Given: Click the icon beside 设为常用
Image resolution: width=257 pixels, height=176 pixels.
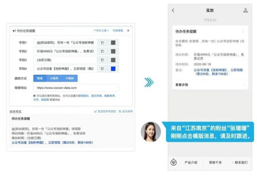Looking at the screenshot, I should [120, 111].
